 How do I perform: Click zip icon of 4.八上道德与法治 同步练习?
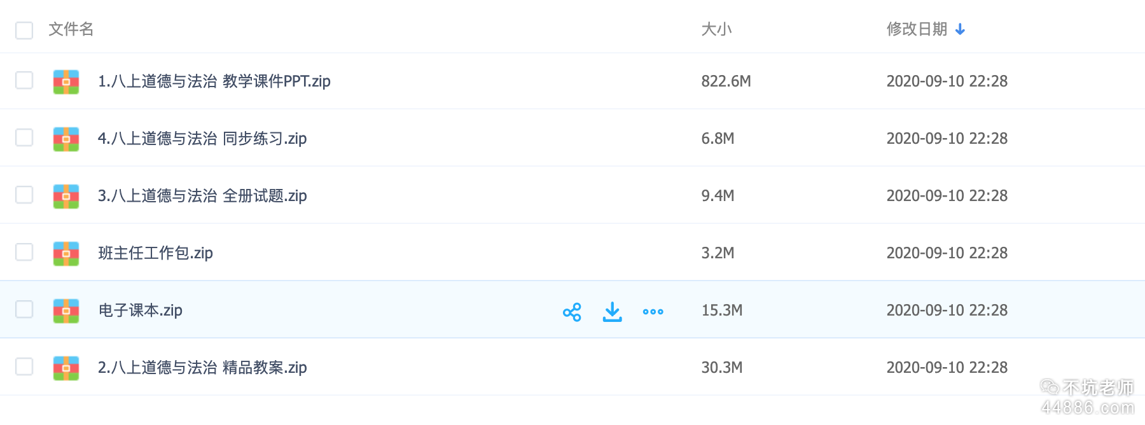pos(66,139)
